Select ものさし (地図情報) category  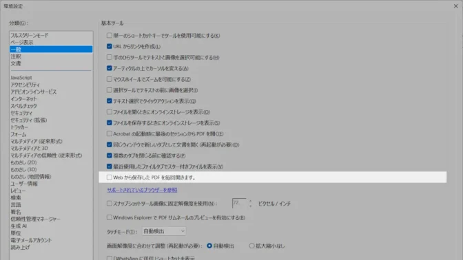coord(51,177)
